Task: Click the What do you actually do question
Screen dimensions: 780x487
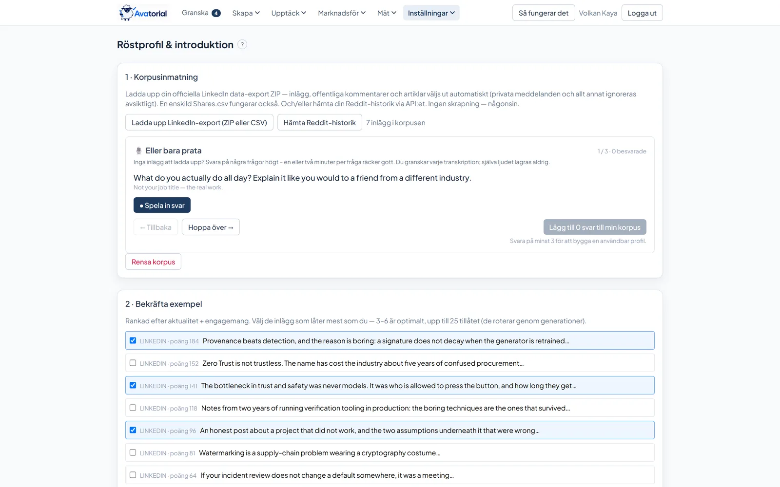Action: pyautogui.click(x=302, y=178)
